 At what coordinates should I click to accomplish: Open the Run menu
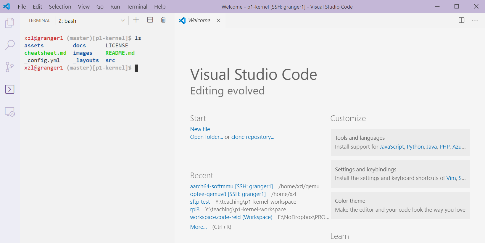[x=115, y=7]
